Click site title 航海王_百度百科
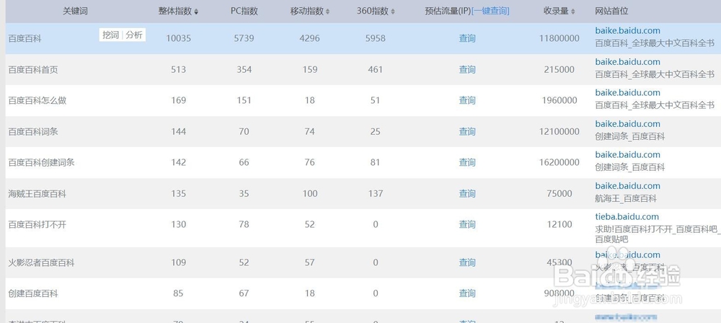721x323 pixels. (626, 199)
